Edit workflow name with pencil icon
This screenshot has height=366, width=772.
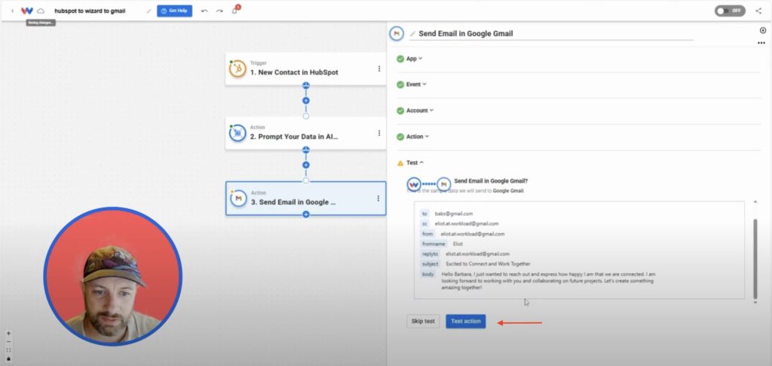click(x=149, y=11)
